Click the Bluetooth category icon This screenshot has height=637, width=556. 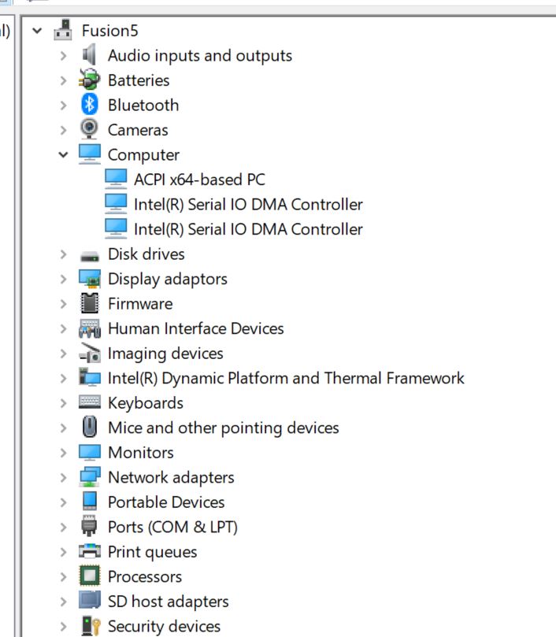click(x=91, y=105)
